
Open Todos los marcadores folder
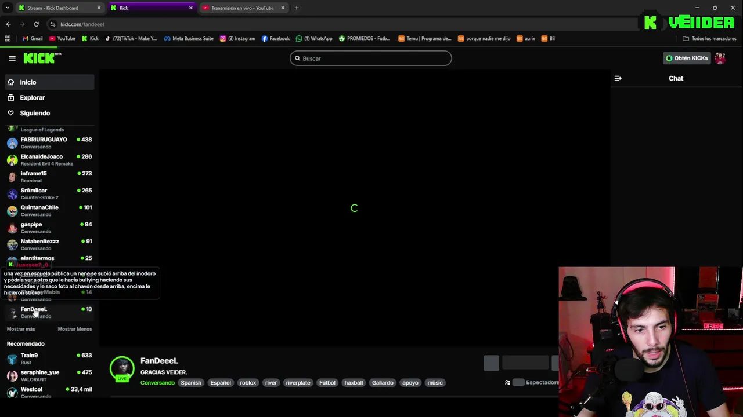[709, 39]
